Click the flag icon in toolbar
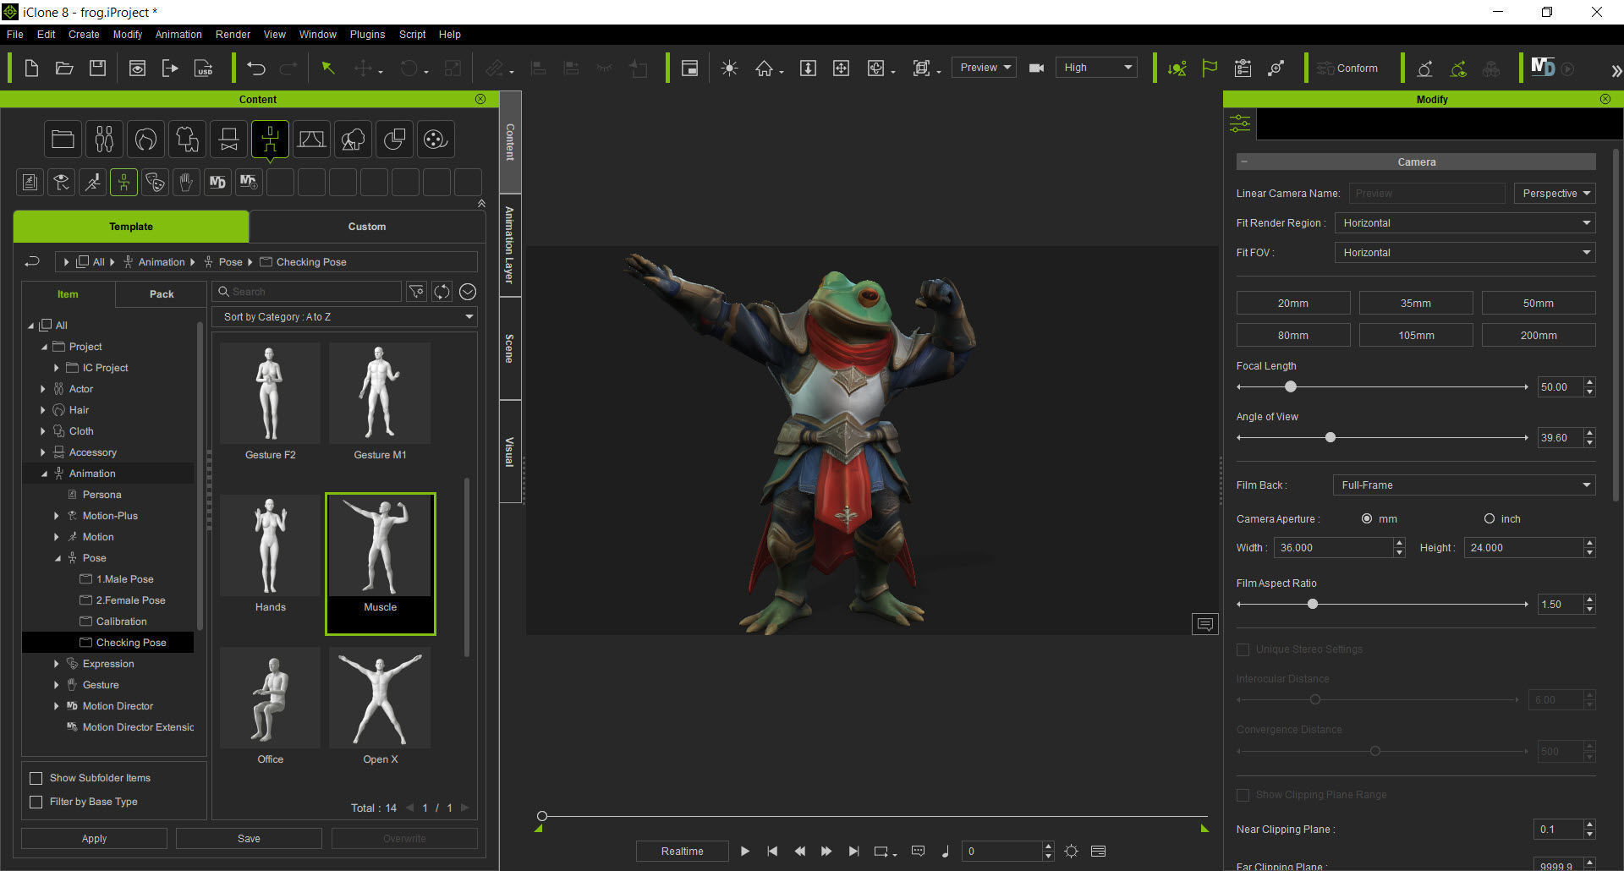 (1210, 68)
